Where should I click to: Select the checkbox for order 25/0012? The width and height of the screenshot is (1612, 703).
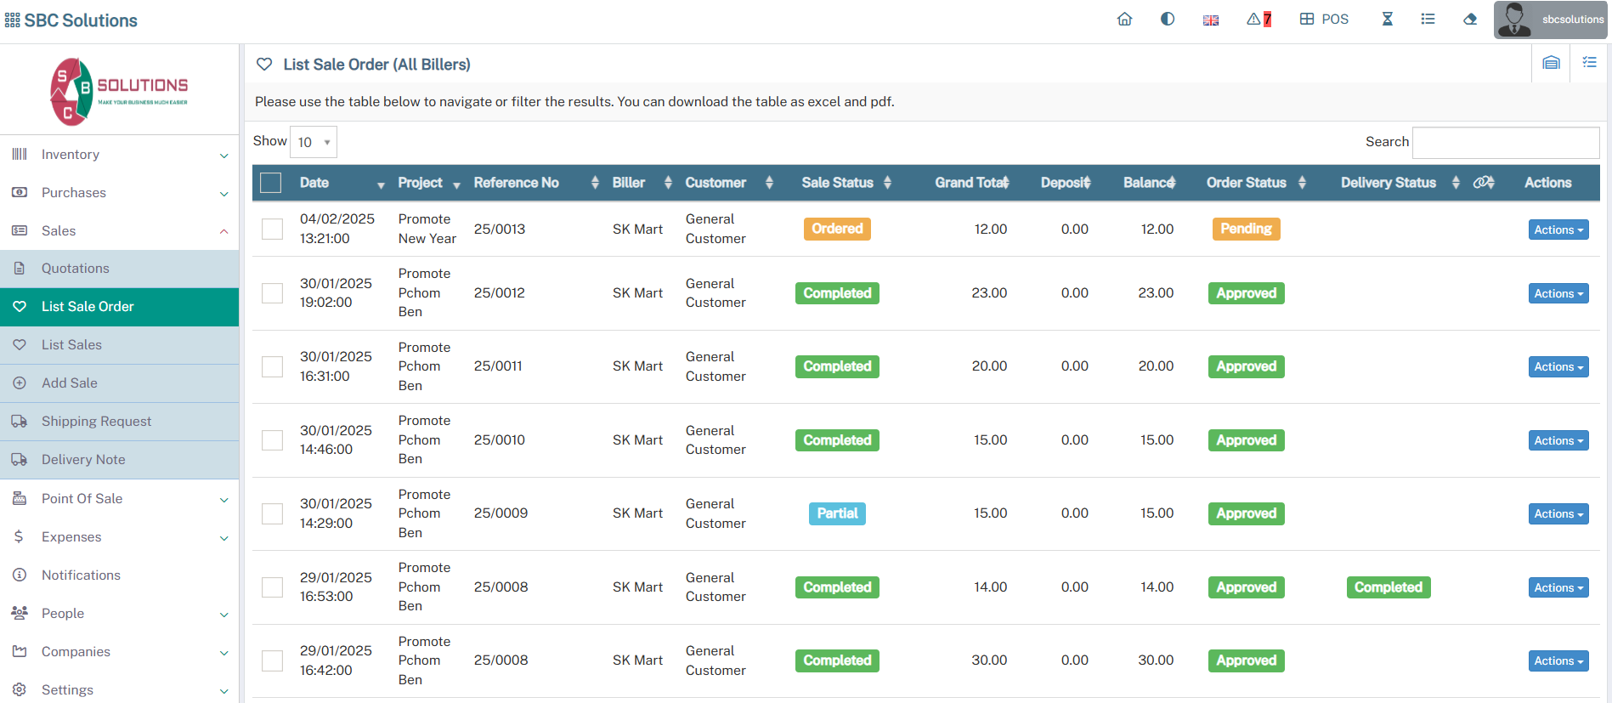click(x=272, y=293)
